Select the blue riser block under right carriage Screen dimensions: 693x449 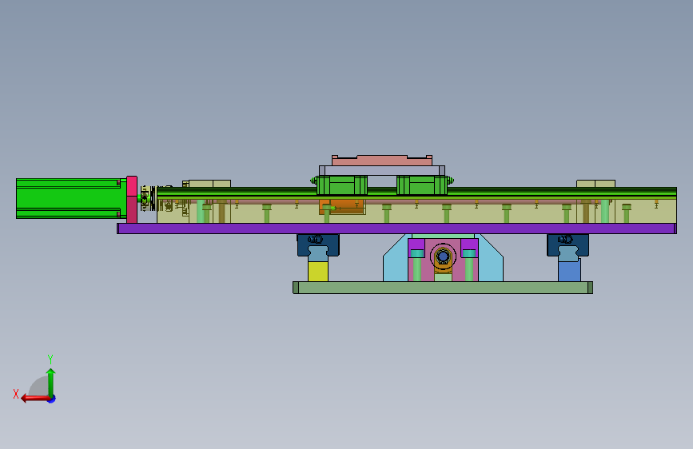(x=569, y=272)
